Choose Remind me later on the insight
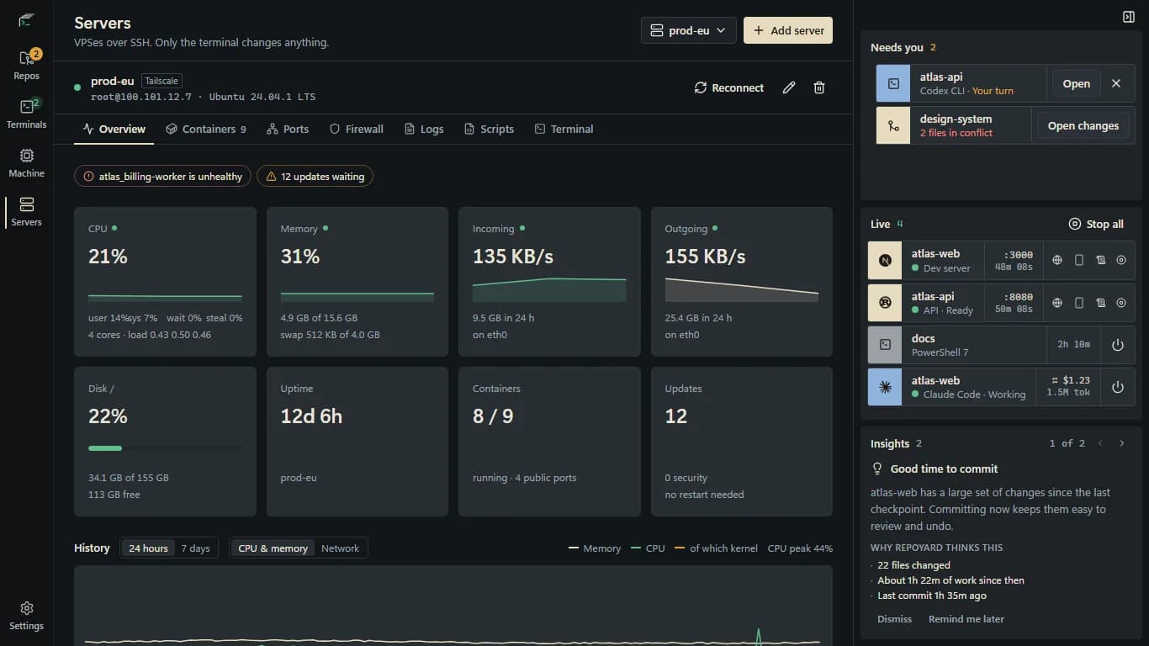 pos(966,619)
